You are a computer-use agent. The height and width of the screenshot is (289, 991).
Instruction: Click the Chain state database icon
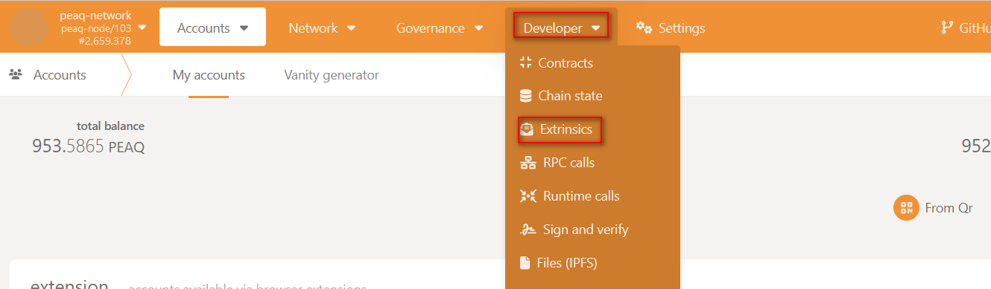tap(525, 96)
